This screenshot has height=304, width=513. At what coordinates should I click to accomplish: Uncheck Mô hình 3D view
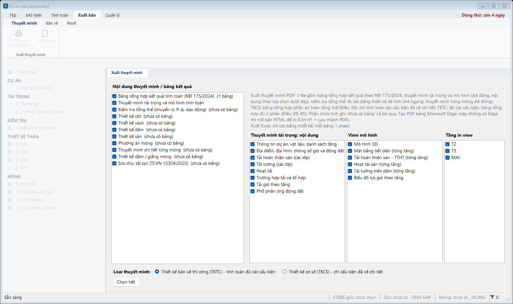(350, 144)
